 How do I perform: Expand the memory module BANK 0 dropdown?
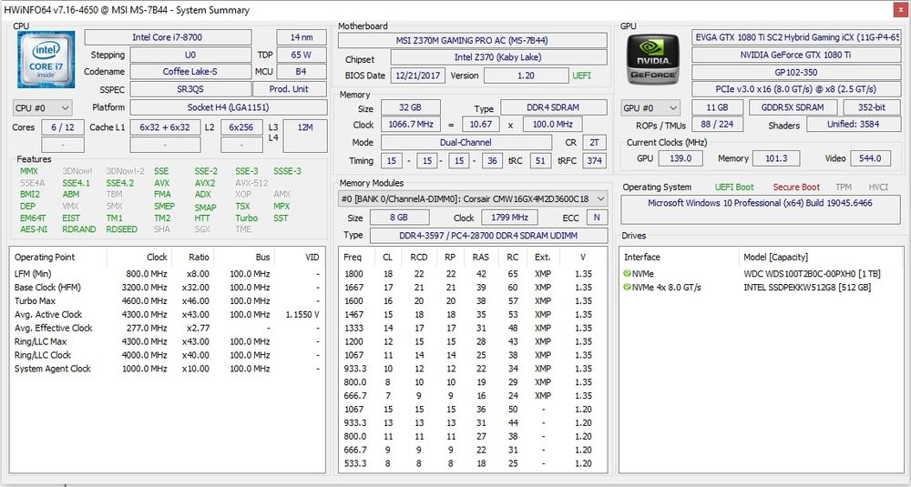pos(473,198)
